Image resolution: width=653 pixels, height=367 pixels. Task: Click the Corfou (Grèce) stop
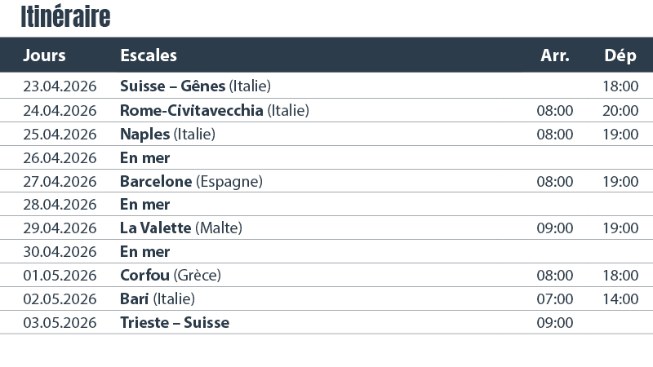tap(171, 276)
